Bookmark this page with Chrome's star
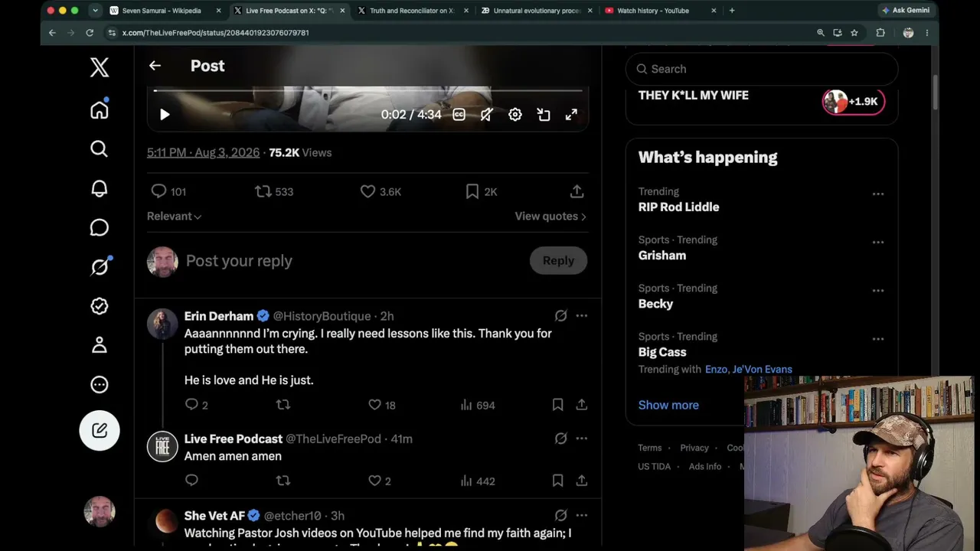 [x=854, y=33]
